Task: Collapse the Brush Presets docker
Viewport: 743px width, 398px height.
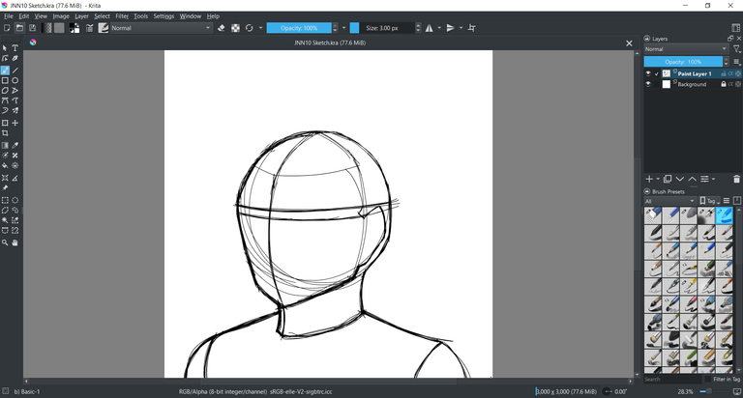Action: (647, 191)
